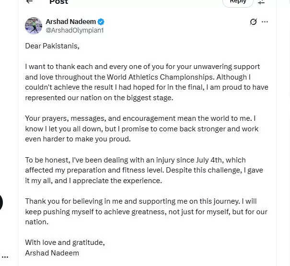The height and width of the screenshot is (266, 290).
Task: Click the Arshad Nadeem signature at bottom
Action: click(52, 253)
